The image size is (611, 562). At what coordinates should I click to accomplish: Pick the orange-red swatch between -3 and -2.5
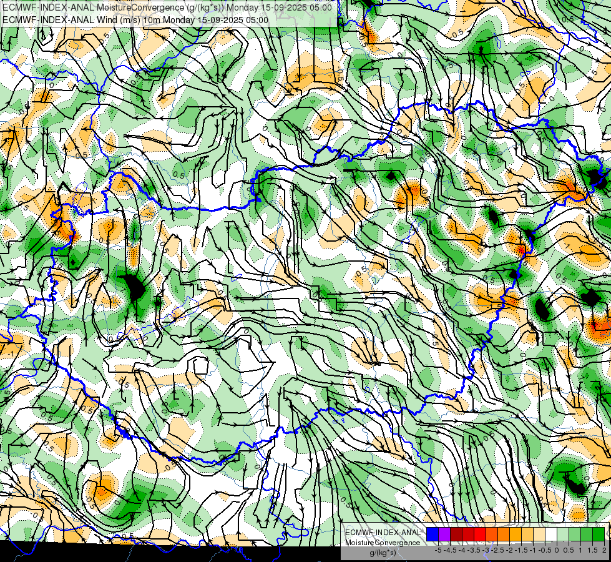[492, 534]
